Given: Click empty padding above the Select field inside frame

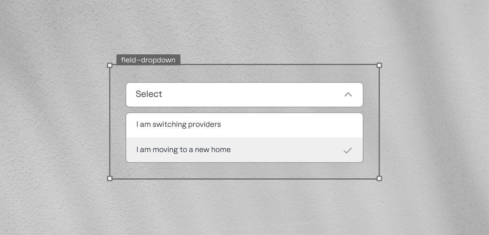Looking at the screenshot, I should 245,74.
